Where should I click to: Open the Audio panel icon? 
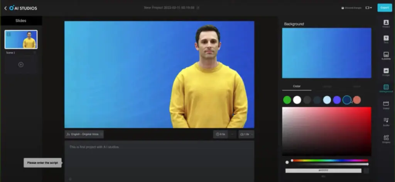386,121
